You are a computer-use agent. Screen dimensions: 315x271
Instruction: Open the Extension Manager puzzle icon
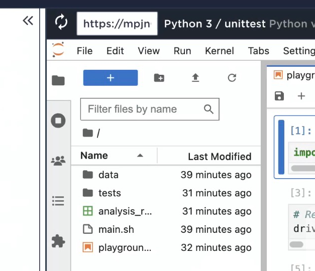tap(58, 241)
